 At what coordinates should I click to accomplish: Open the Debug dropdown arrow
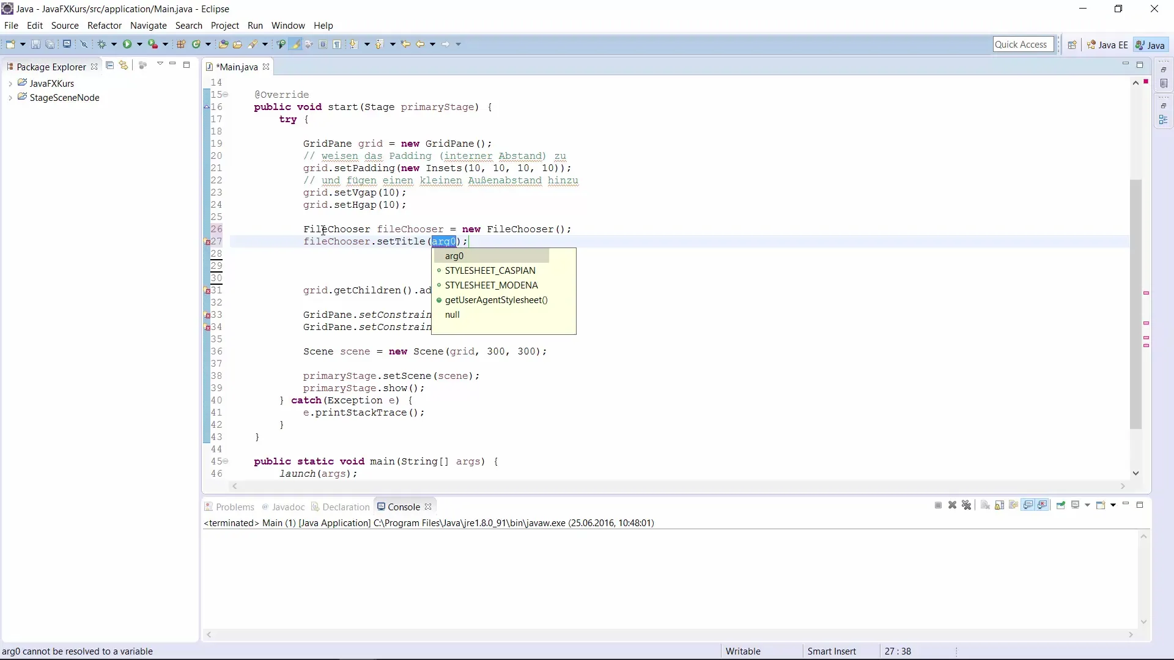114,44
